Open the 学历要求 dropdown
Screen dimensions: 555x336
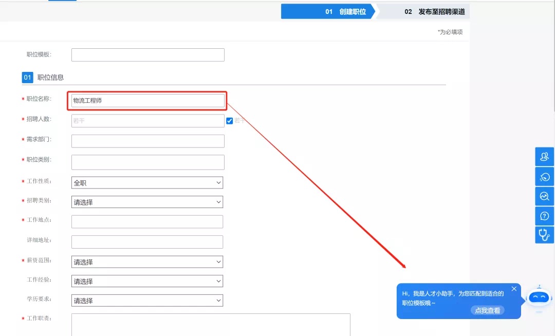point(147,301)
